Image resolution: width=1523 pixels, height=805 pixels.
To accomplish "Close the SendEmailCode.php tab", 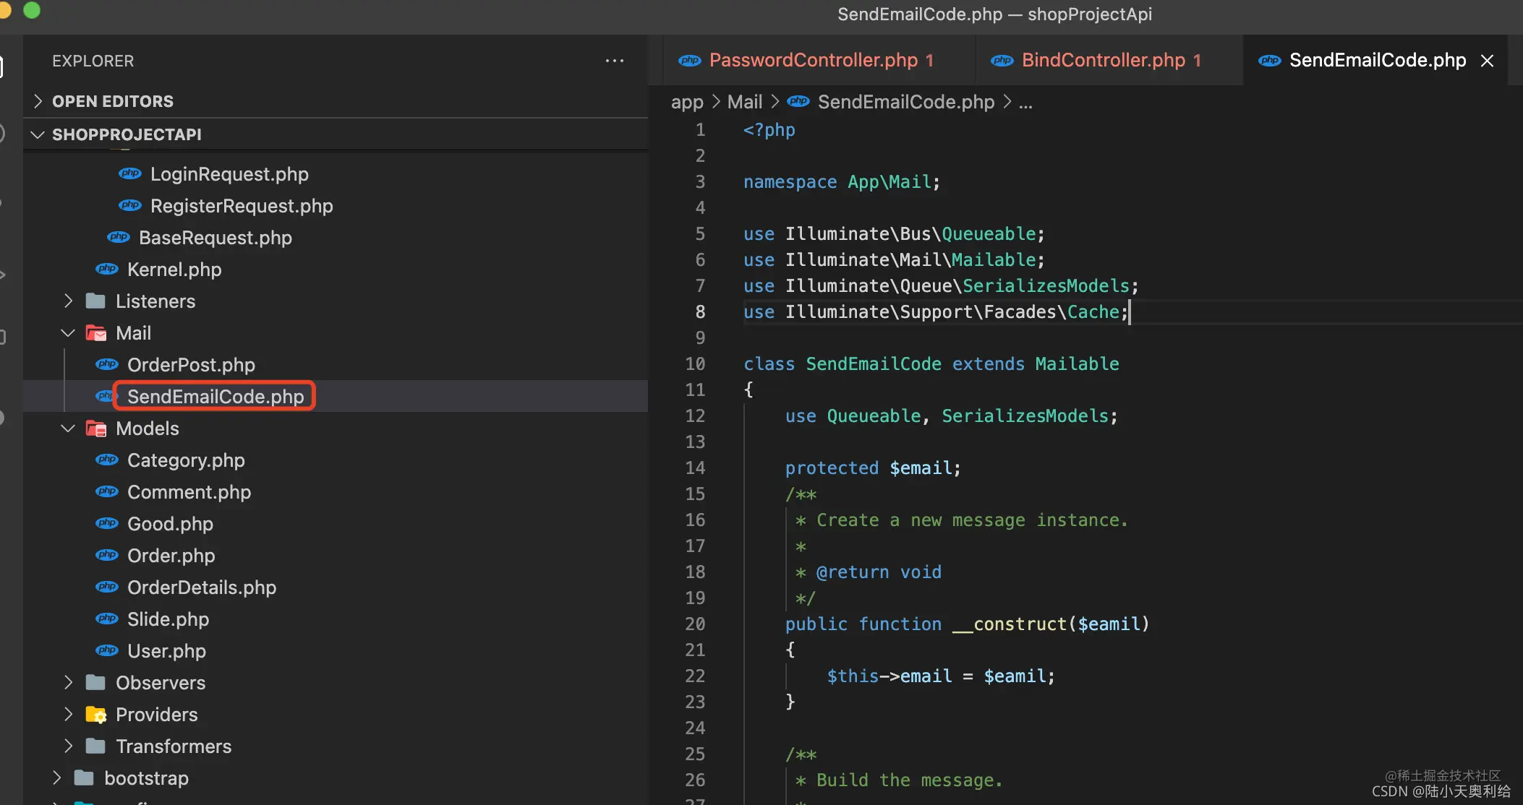I will coord(1487,61).
